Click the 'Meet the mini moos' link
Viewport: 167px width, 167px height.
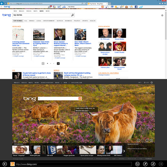82,111
